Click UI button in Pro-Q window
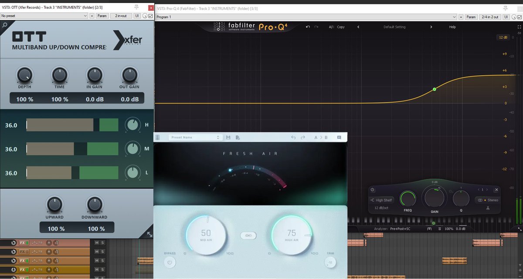Screen dimensions: 523x279 click(x=506, y=17)
